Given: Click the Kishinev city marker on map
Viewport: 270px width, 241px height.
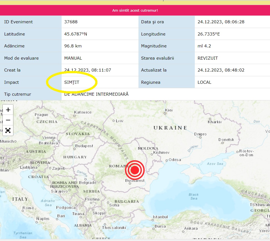Looking at the screenshot, I should [152, 154].
